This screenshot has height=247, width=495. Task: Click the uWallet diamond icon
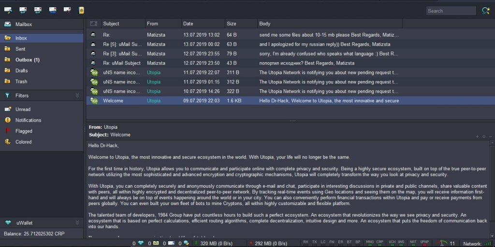pyautogui.click(x=8, y=223)
